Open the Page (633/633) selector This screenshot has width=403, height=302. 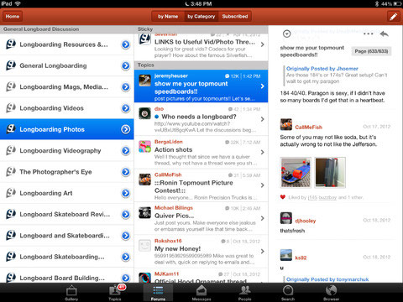[371, 51]
